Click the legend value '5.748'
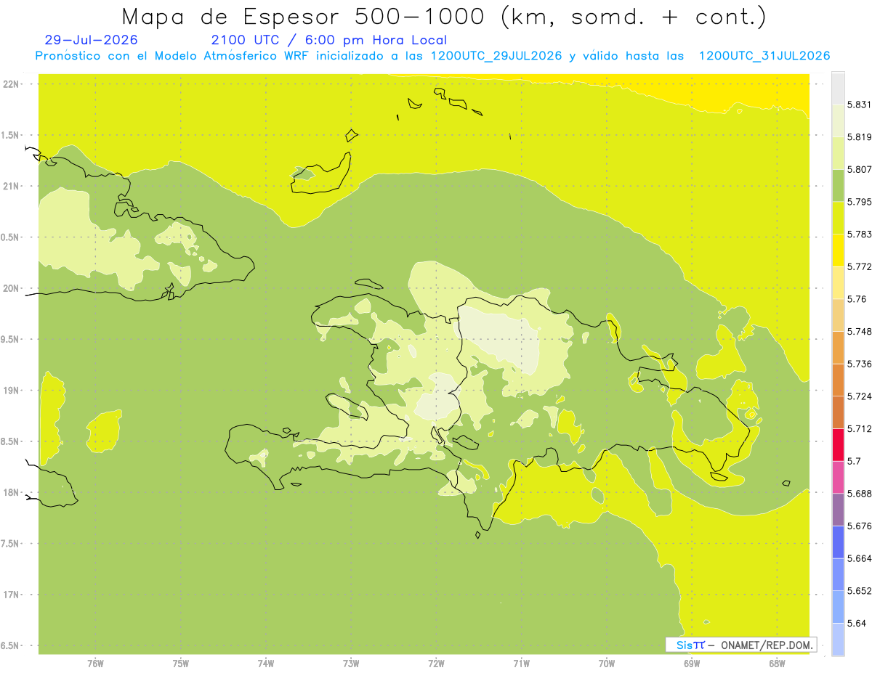Screen dimensions: 872x673 [x=860, y=331]
